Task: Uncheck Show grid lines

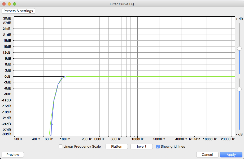Action: click(x=158, y=146)
